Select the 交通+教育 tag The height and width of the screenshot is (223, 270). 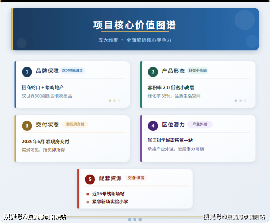[x=136, y=178]
